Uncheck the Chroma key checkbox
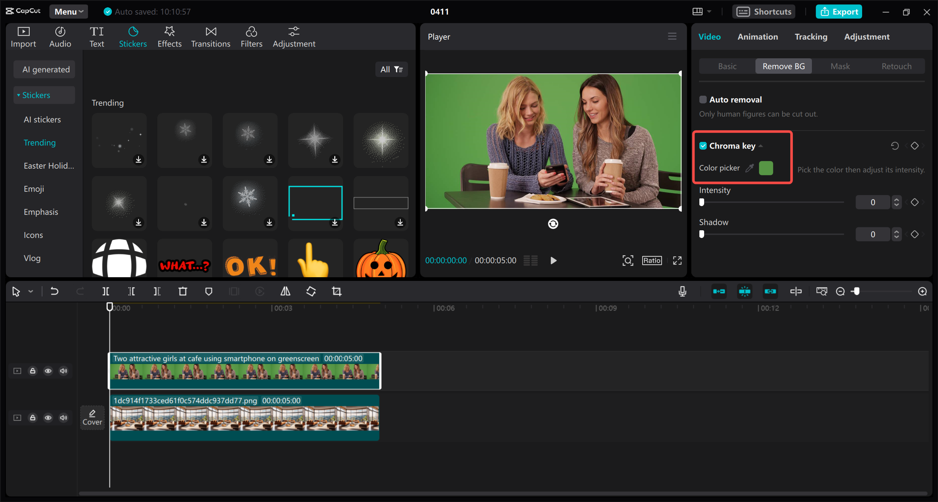Image resolution: width=938 pixels, height=502 pixels. [x=703, y=146]
